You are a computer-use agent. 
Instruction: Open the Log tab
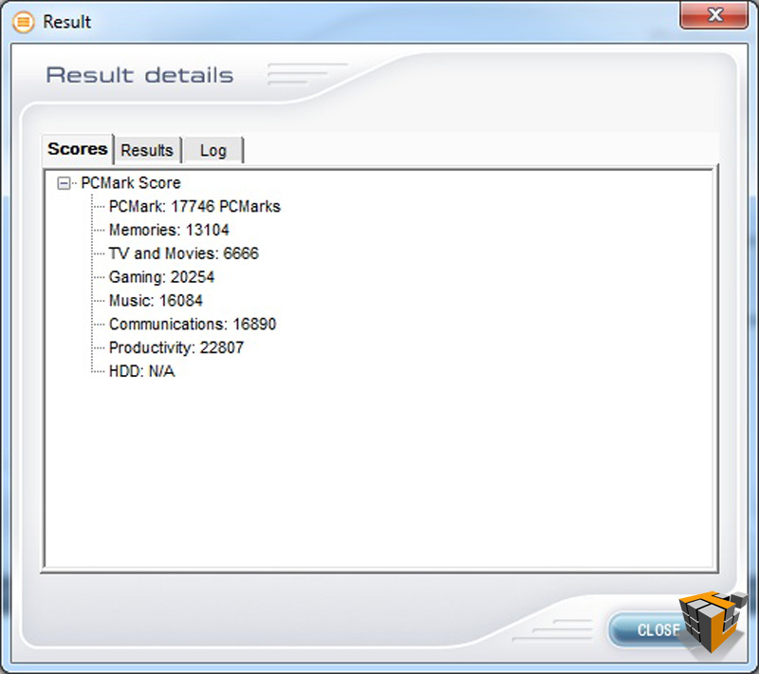click(213, 150)
